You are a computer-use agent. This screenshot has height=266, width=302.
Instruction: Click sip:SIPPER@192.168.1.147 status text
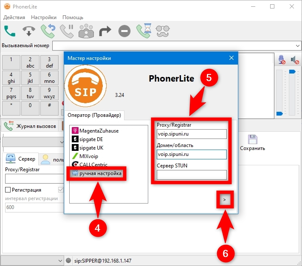[x=103, y=260]
